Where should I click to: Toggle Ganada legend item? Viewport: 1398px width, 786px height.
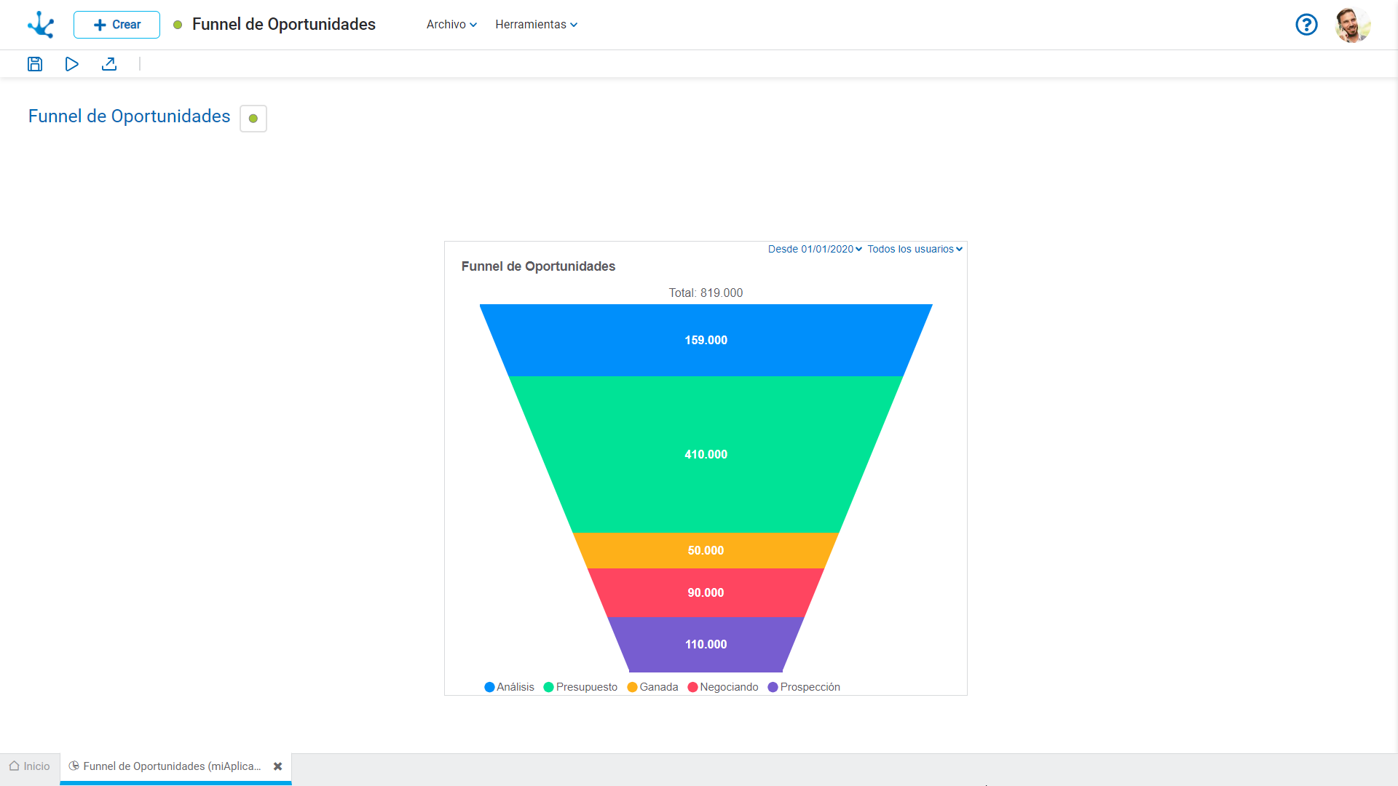pyautogui.click(x=652, y=687)
